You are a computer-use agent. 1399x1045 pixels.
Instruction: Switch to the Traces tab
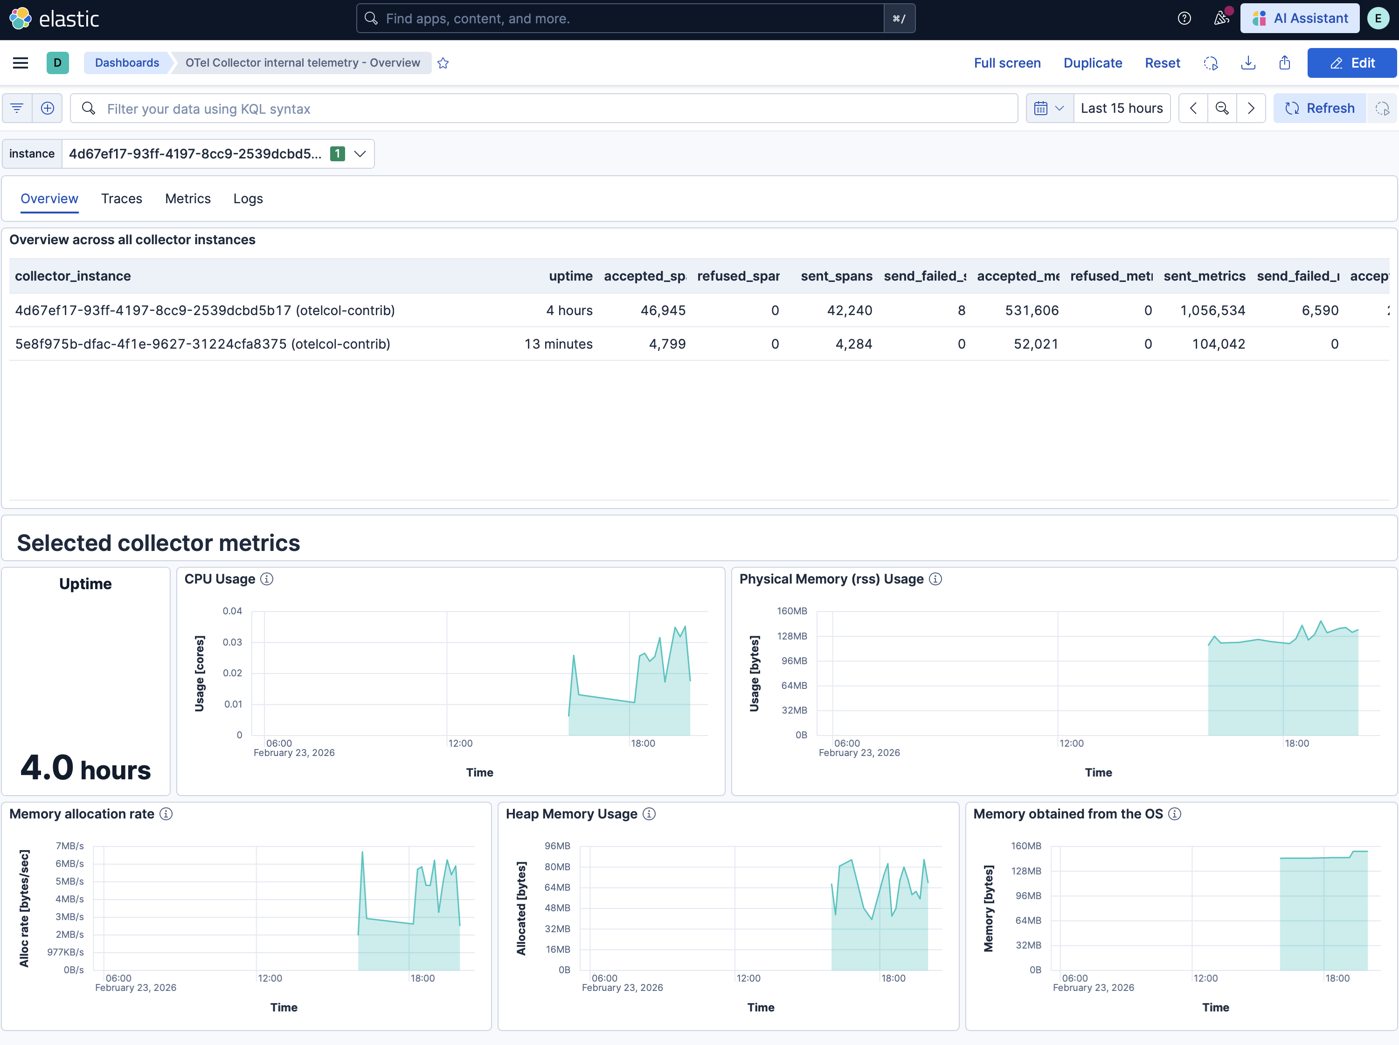(121, 199)
